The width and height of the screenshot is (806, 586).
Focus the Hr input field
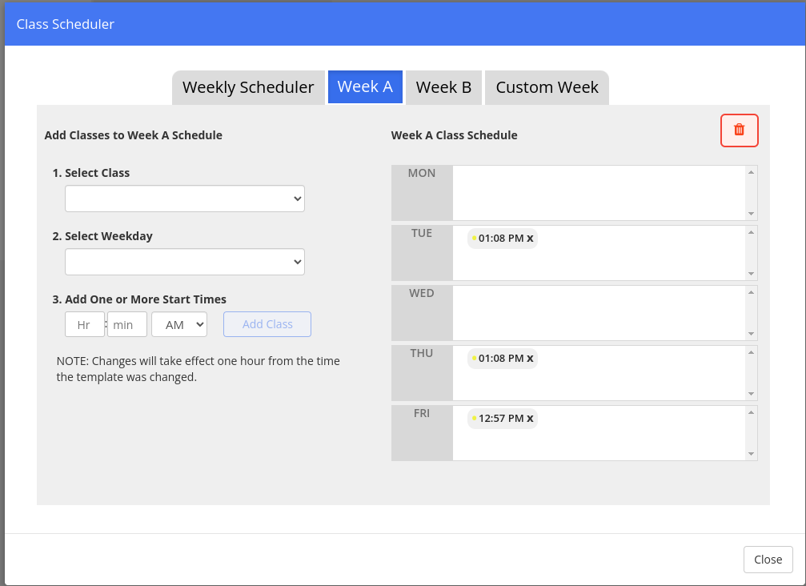pos(85,324)
